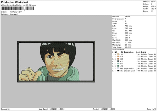Click the green swatch with code 1098
The width and height of the screenshot is (157, 111).
pyautogui.click(x=118, y=66)
